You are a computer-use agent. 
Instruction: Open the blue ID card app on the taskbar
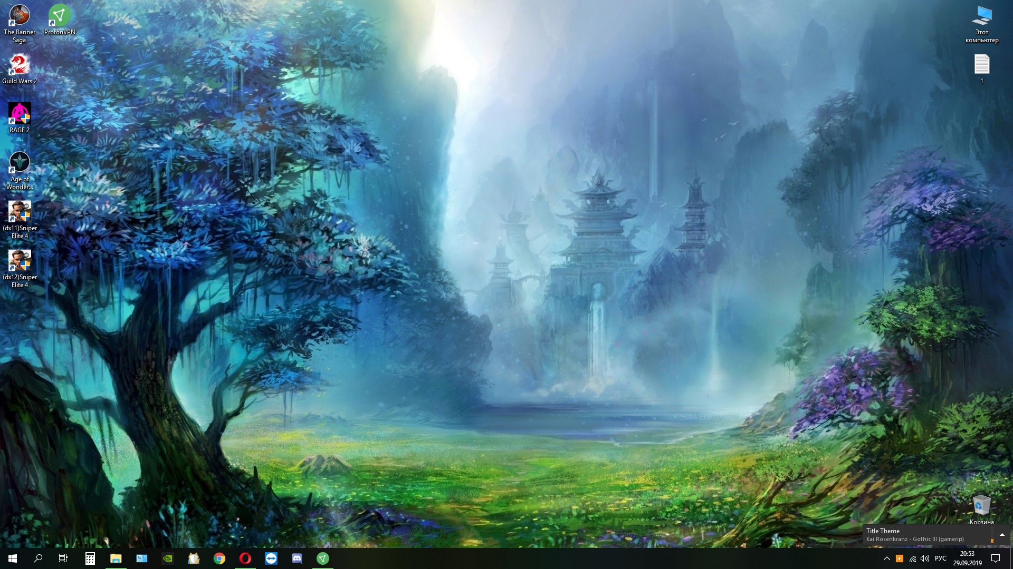(142, 558)
